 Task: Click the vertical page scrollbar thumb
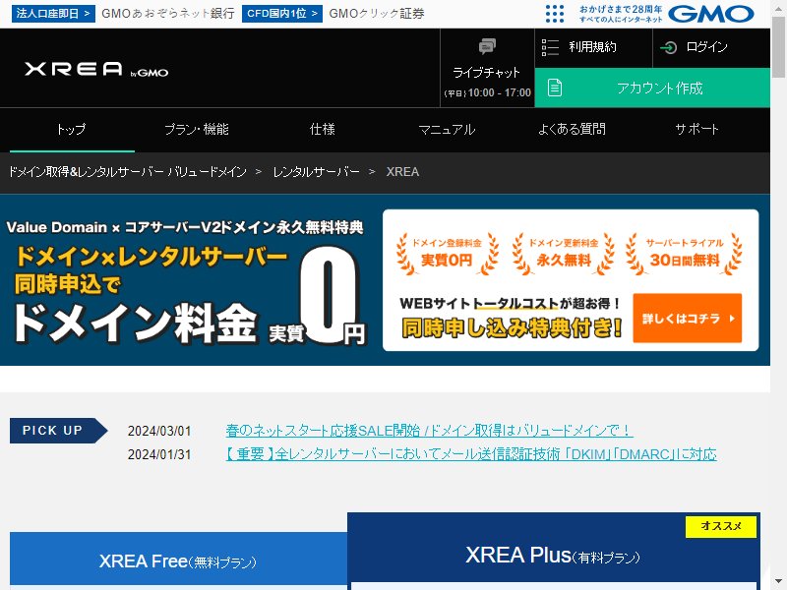tap(778, 46)
